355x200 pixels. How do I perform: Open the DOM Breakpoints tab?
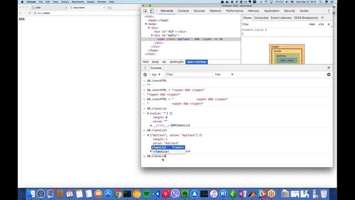pyautogui.click(x=306, y=18)
